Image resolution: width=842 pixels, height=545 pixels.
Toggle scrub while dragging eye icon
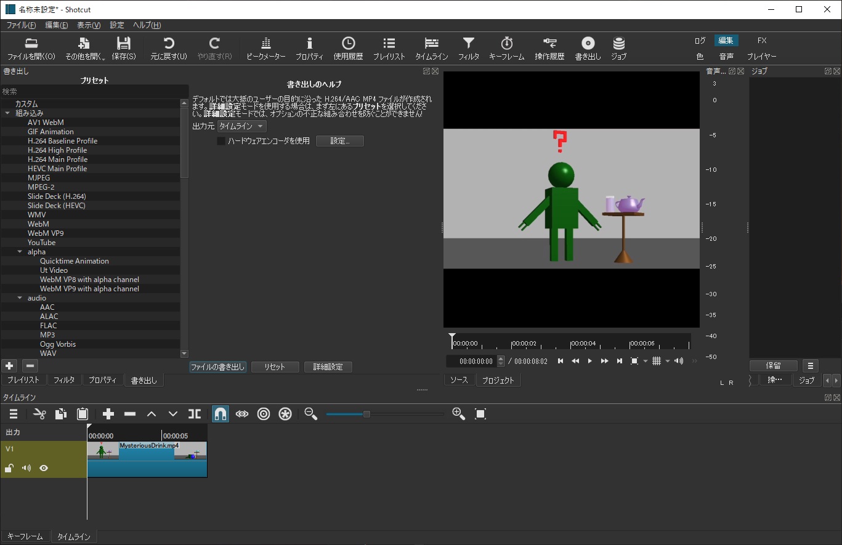click(x=242, y=414)
